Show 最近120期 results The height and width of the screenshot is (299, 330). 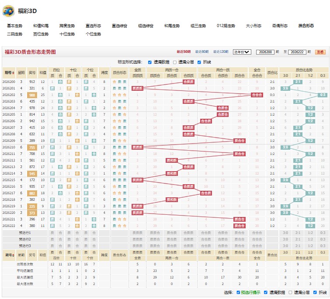tap(221, 52)
